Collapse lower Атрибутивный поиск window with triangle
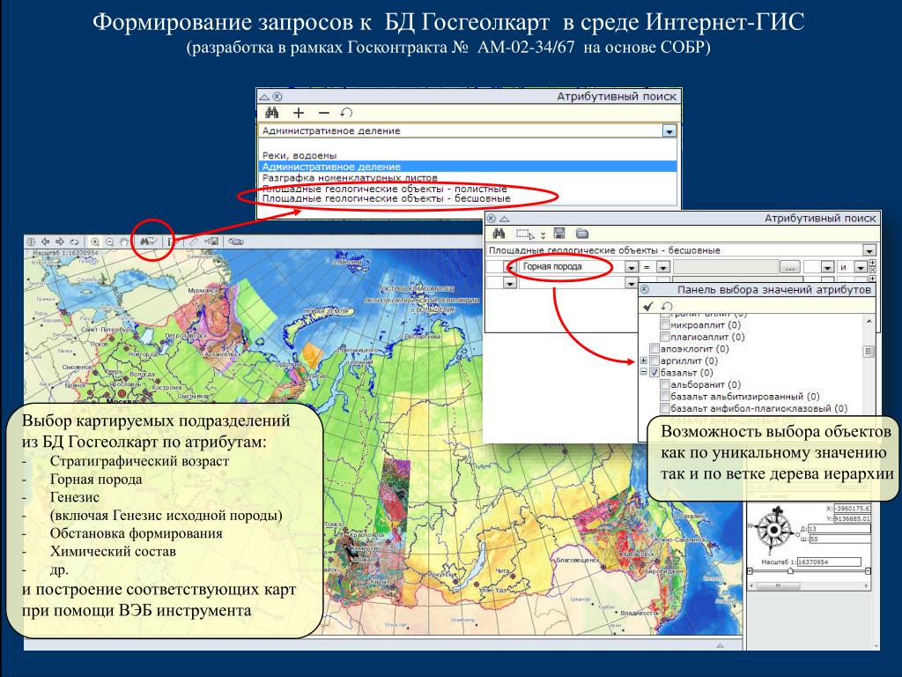This screenshot has width=902, height=677. [505, 219]
